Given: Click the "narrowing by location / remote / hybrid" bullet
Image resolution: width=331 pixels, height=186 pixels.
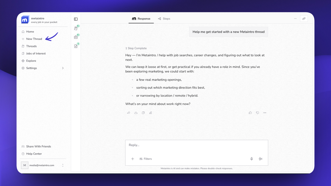Looking at the screenshot, I should pos(167,96).
